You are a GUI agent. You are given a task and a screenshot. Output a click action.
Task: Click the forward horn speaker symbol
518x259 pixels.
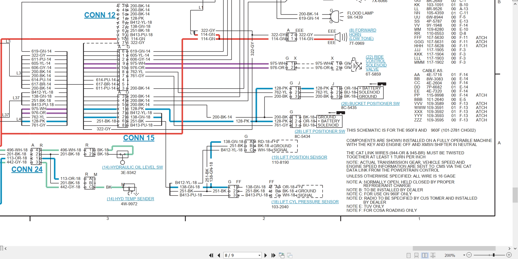click(341, 37)
